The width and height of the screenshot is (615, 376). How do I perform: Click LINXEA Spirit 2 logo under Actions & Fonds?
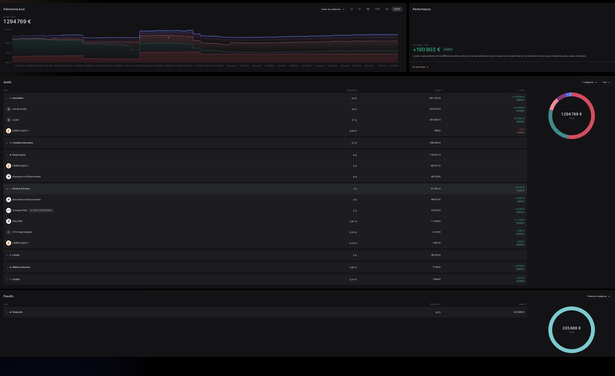[9, 243]
